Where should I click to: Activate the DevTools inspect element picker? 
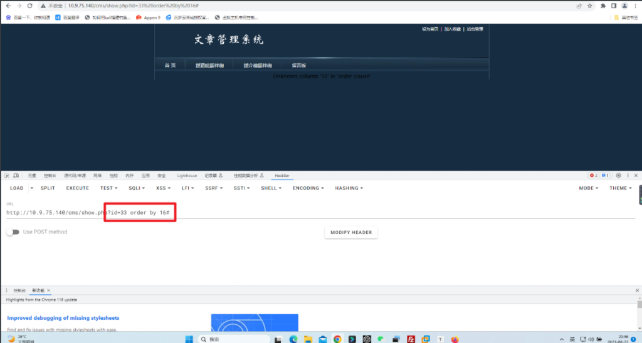pos(6,176)
